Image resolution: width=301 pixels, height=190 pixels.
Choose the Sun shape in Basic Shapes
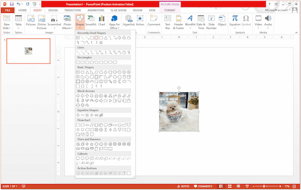point(115,81)
